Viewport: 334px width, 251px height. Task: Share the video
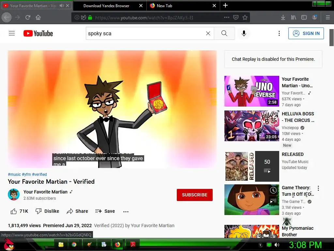click(x=77, y=211)
